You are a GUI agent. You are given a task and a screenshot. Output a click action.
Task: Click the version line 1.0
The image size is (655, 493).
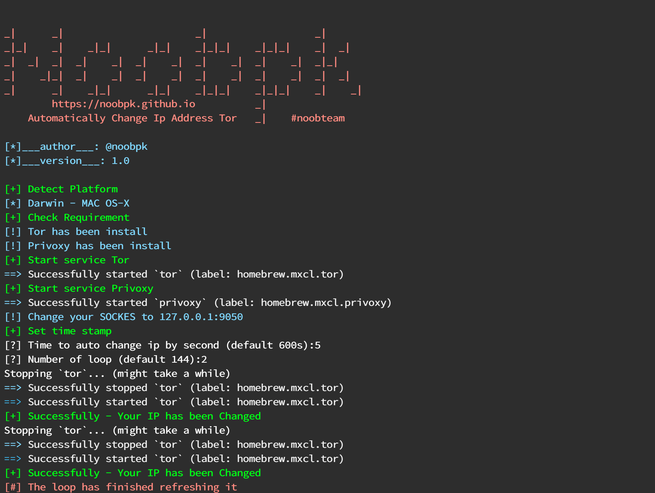point(67,161)
